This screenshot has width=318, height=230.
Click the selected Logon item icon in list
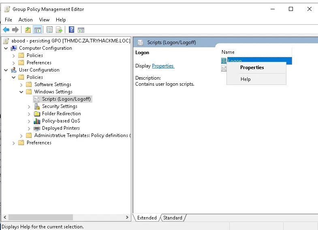(224, 61)
